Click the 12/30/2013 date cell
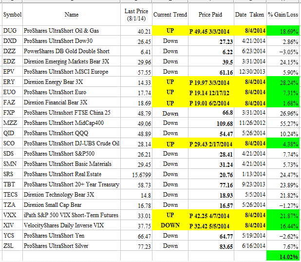The height and width of the screenshot is (262, 301). point(250,72)
